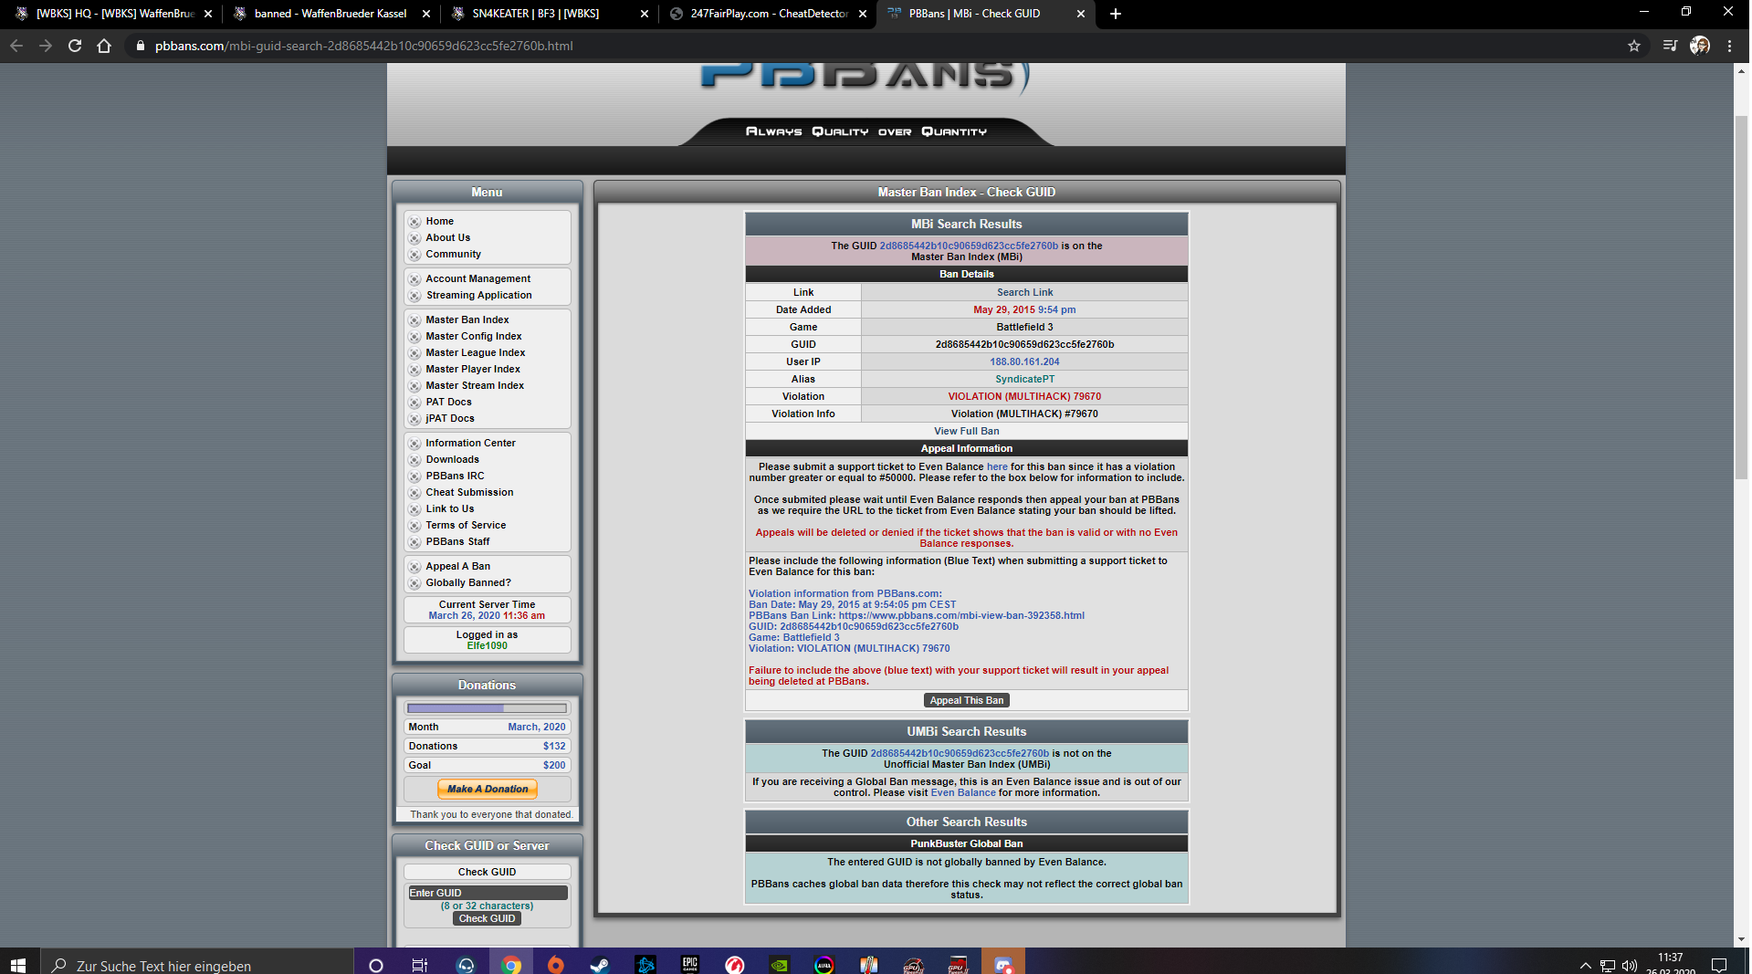
Task: Close the PBBans MBi tab
Action: click(1081, 14)
